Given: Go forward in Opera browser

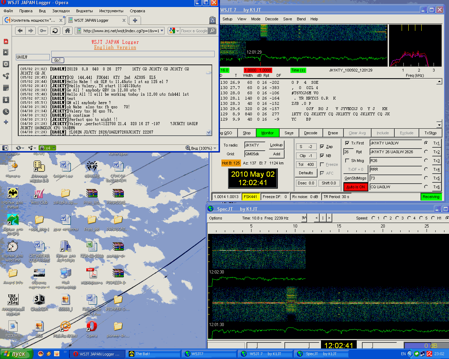Looking at the screenshot, I should [31, 31].
